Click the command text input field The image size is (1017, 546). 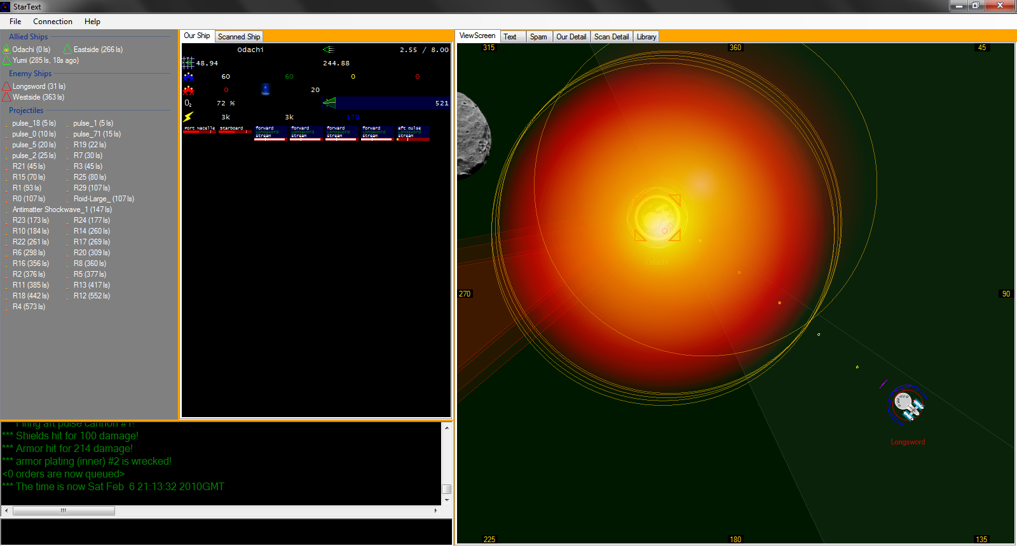tap(226, 531)
